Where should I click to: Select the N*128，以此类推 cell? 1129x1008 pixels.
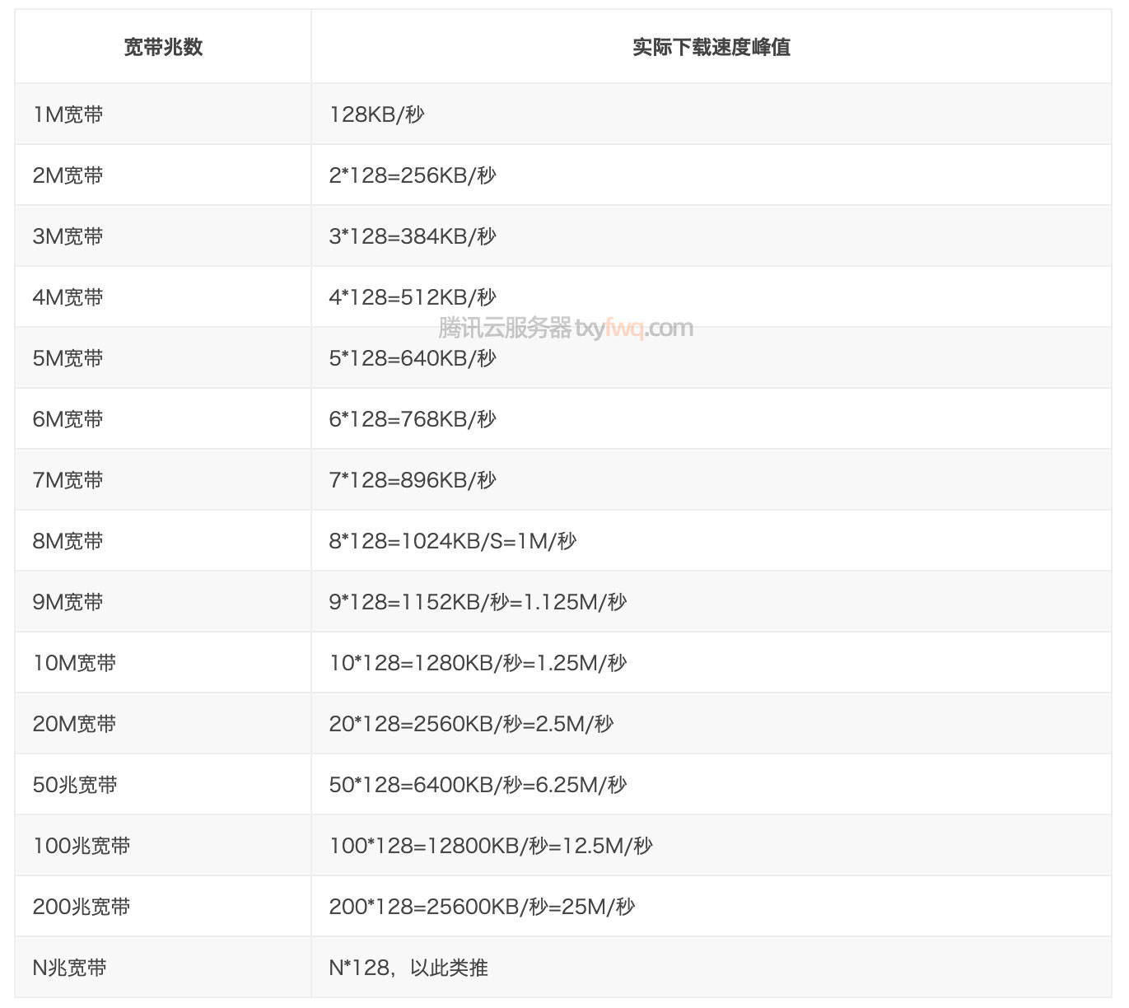click(408, 968)
